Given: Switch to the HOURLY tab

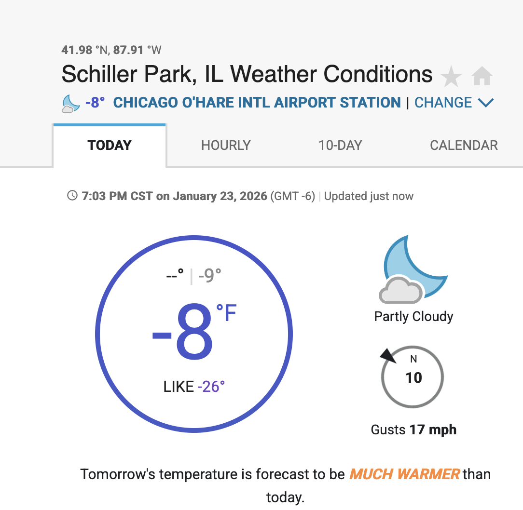Looking at the screenshot, I should (x=226, y=146).
